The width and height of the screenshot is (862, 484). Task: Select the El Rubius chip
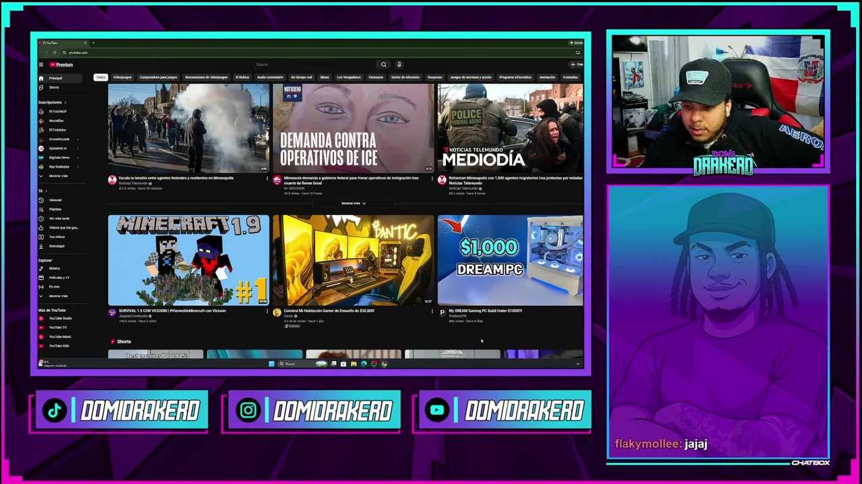(x=242, y=77)
